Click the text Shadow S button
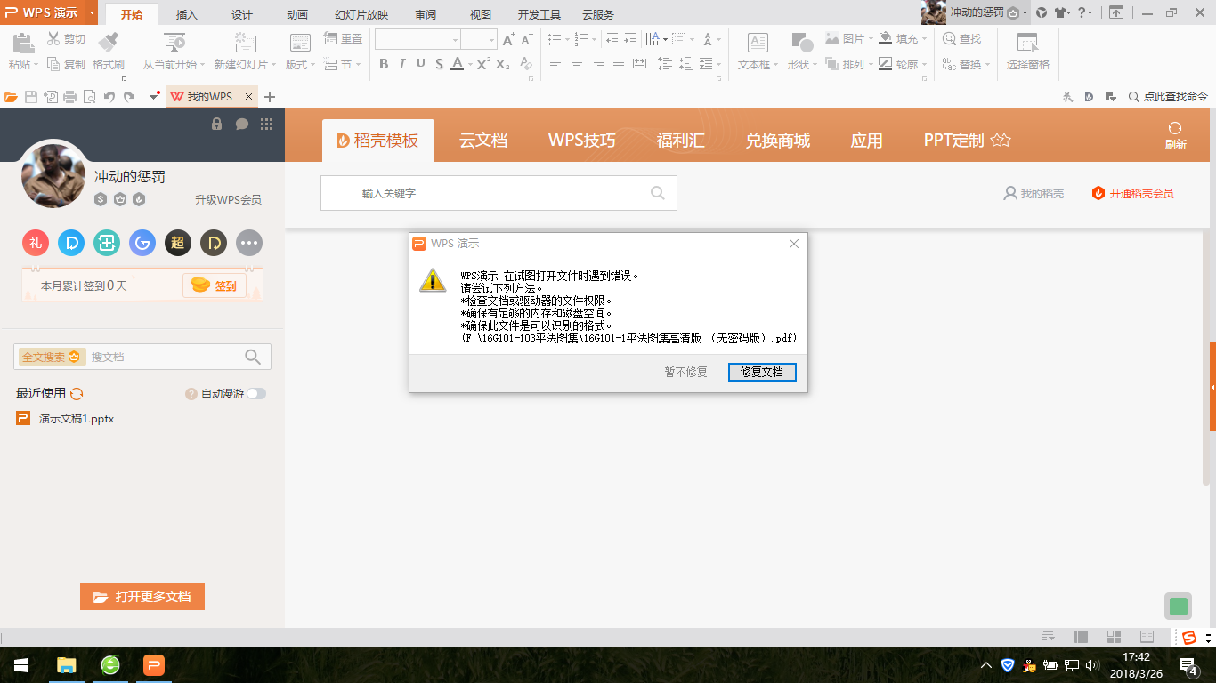 (439, 64)
